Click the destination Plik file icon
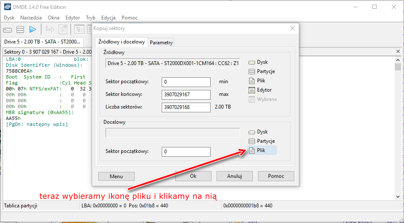Viewport: 404px width, 223px height. pos(252,150)
